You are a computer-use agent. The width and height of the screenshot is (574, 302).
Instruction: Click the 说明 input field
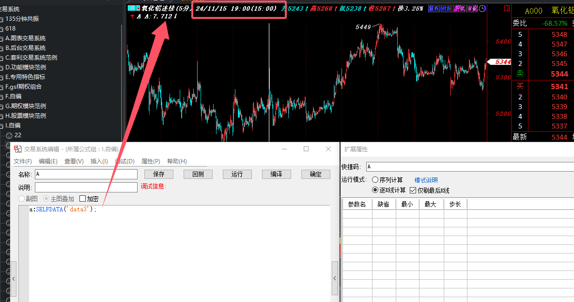86,187
